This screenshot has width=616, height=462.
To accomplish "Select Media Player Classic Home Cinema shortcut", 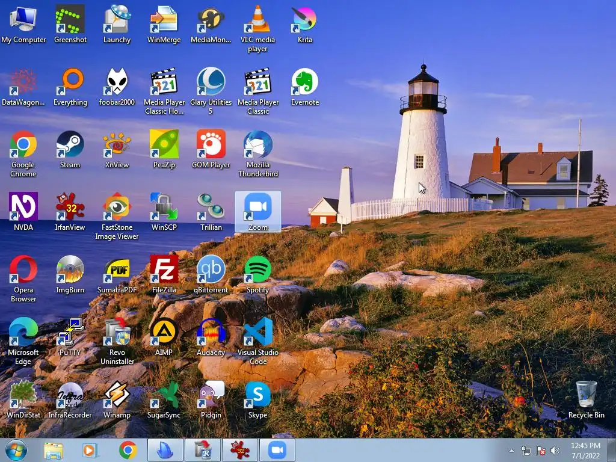I will (164, 91).
